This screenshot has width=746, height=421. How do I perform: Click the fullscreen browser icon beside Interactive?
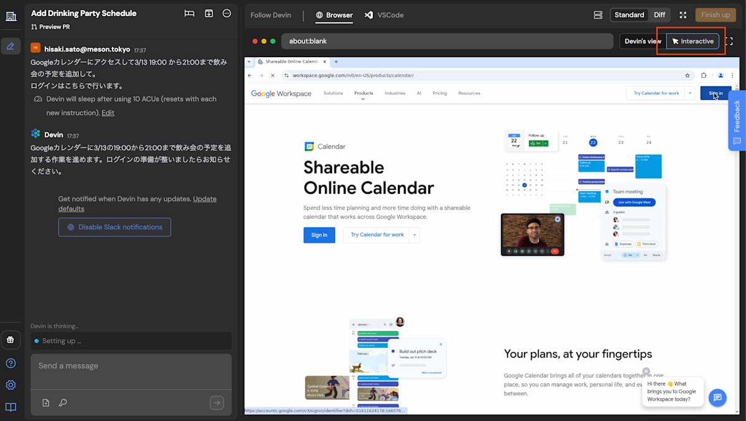(x=730, y=41)
